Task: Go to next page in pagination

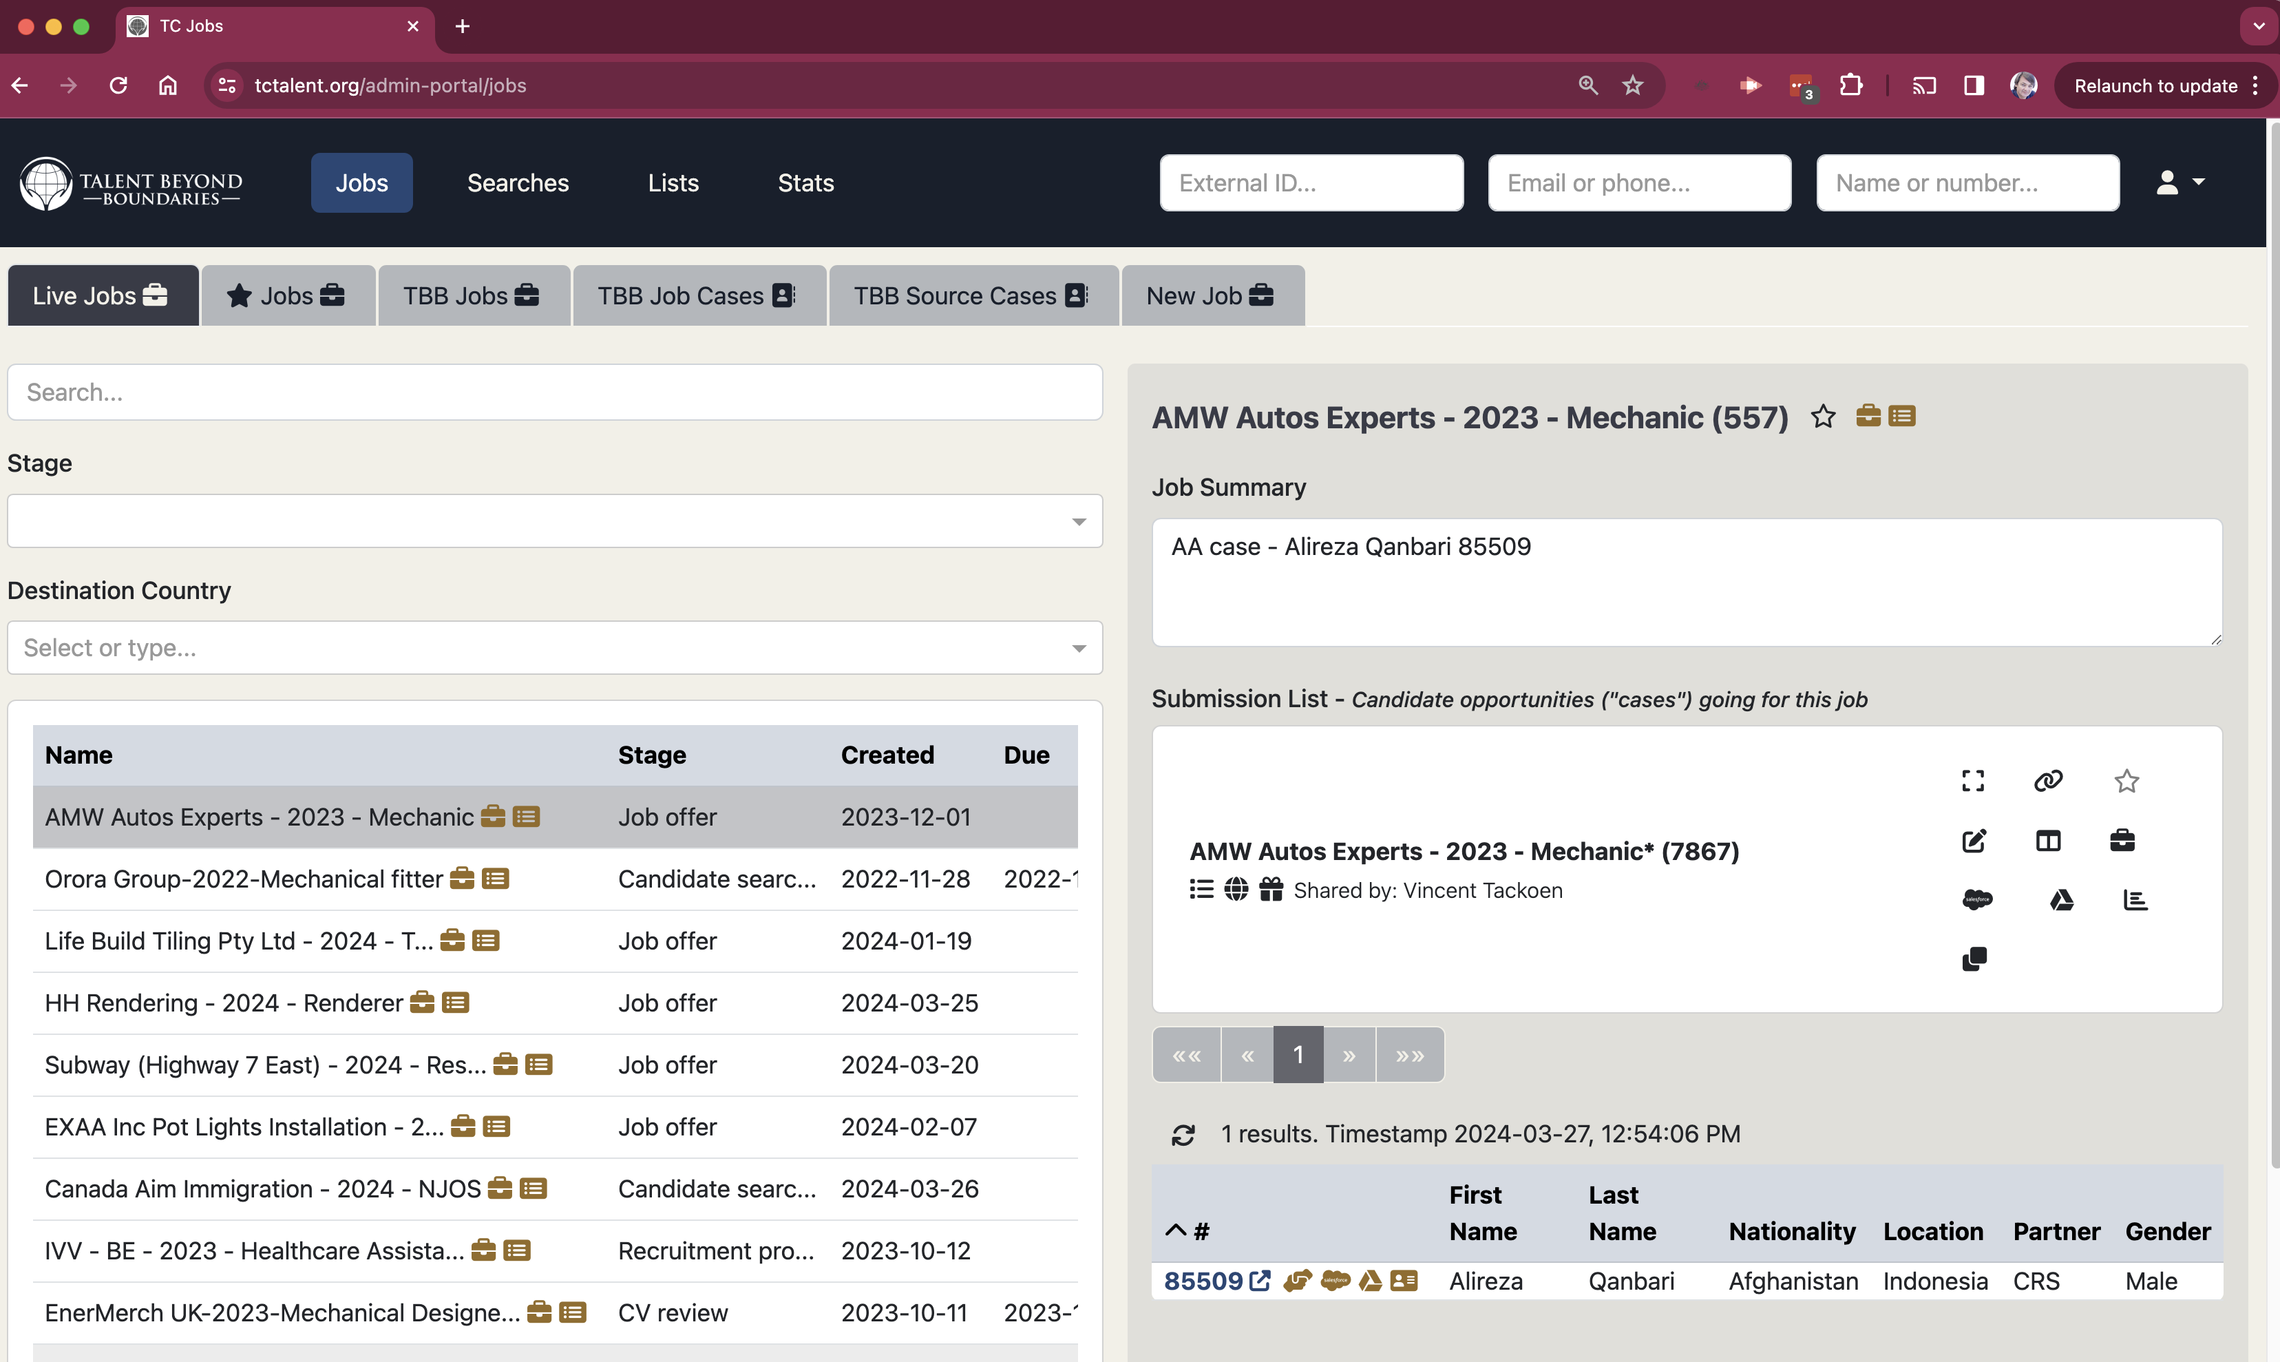Action: pyautogui.click(x=1349, y=1056)
